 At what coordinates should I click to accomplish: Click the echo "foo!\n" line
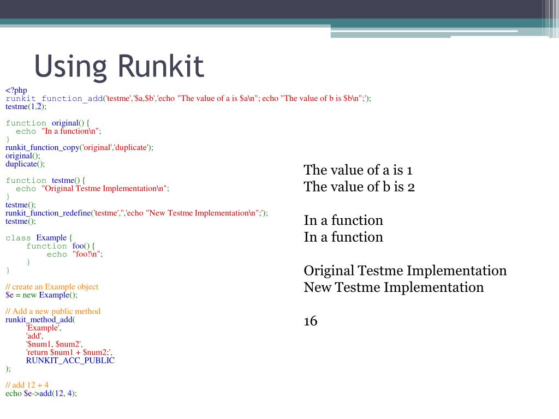(75, 254)
